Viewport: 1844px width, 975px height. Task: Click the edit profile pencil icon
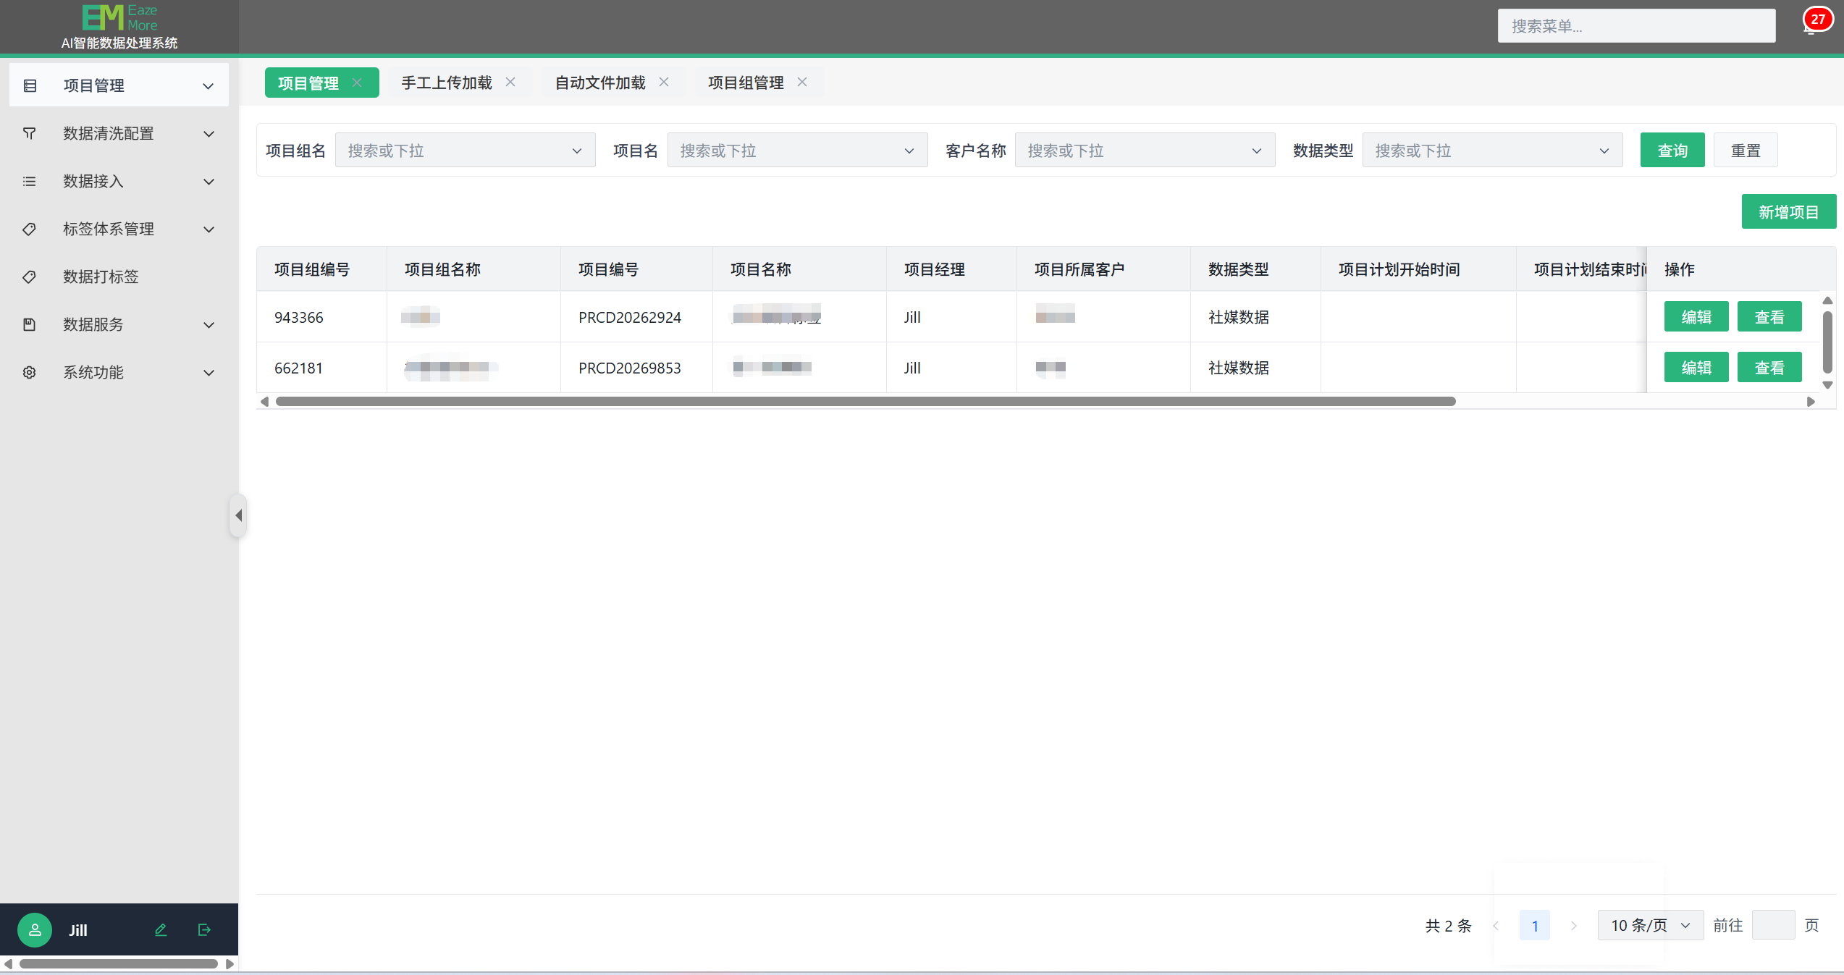point(161,930)
